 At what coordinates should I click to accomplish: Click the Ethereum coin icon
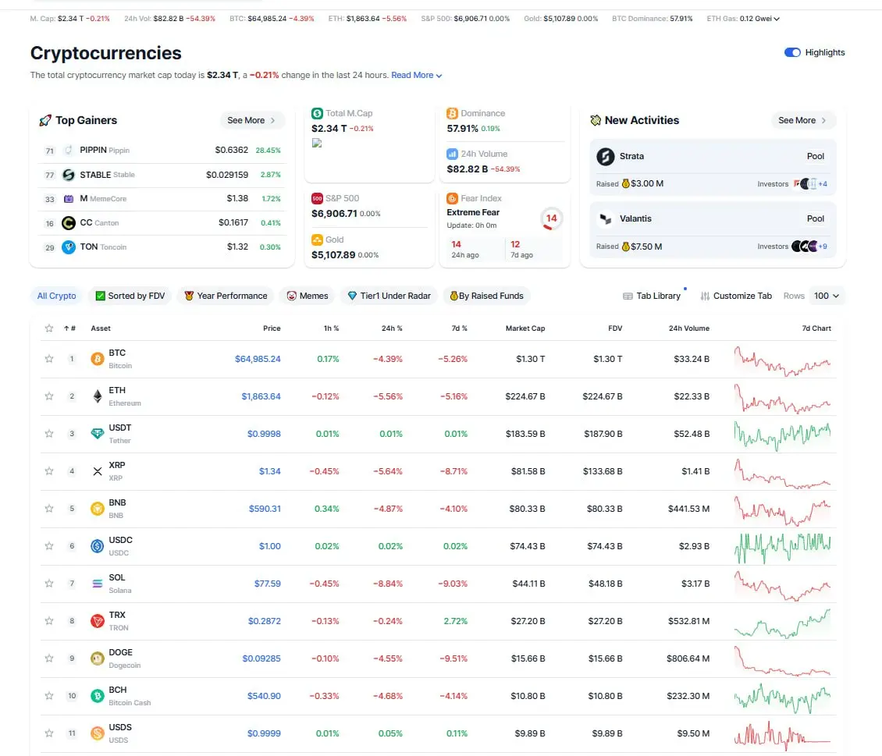(98, 396)
